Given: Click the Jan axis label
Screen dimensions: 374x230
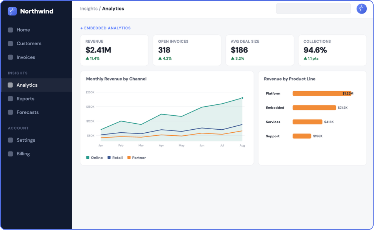Looking at the screenshot, I should (101, 145).
